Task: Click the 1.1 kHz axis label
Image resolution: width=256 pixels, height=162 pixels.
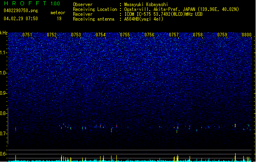Action: 3,53
